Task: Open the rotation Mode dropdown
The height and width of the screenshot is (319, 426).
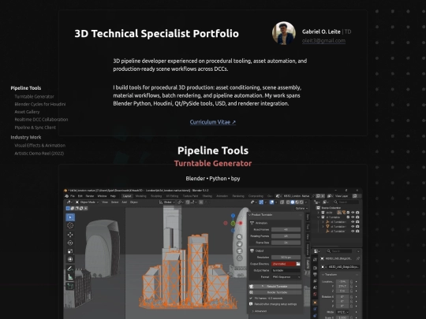Action: click(x=342, y=312)
